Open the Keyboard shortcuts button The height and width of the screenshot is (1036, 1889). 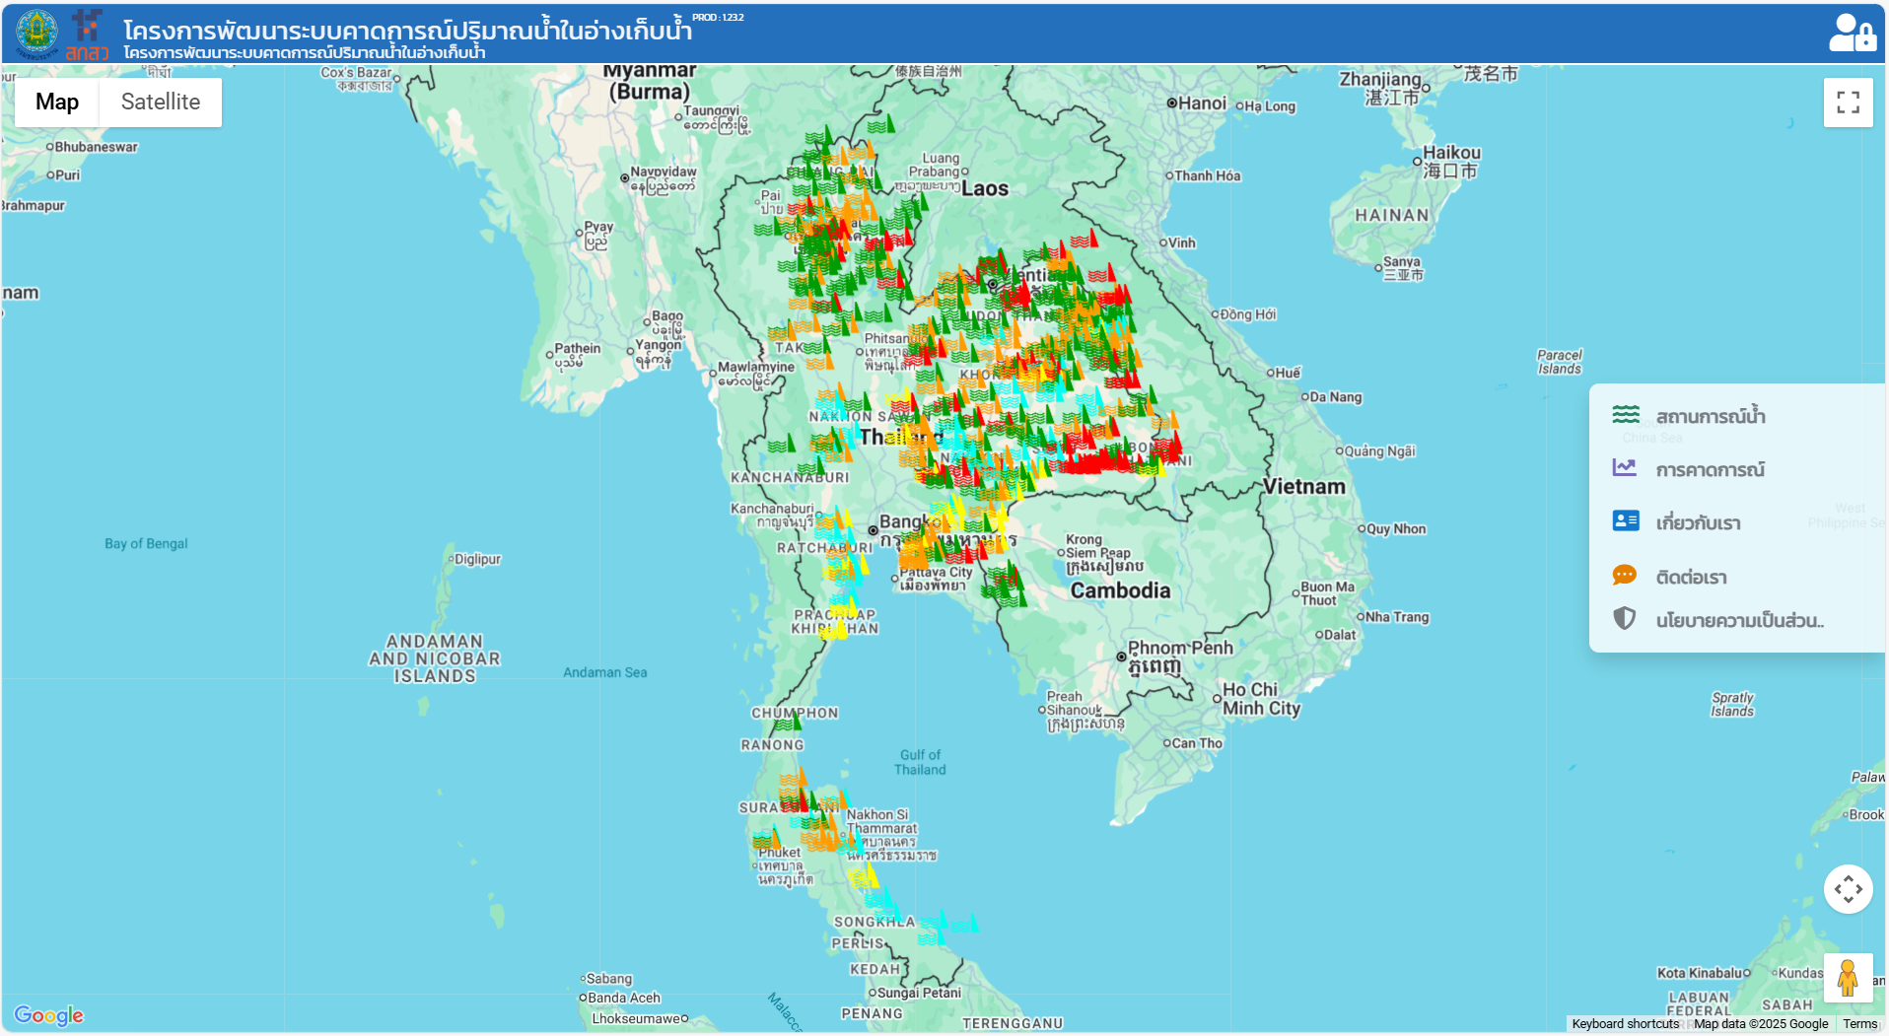[x=1625, y=1024]
